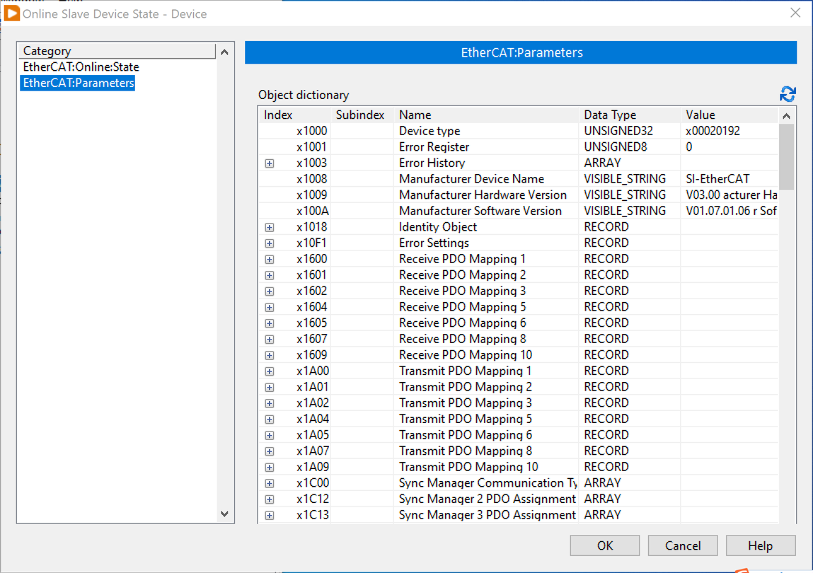Image resolution: width=813 pixels, height=573 pixels.
Task: Close the Online Slave Device State dialog
Action: [x=795, y=13]
